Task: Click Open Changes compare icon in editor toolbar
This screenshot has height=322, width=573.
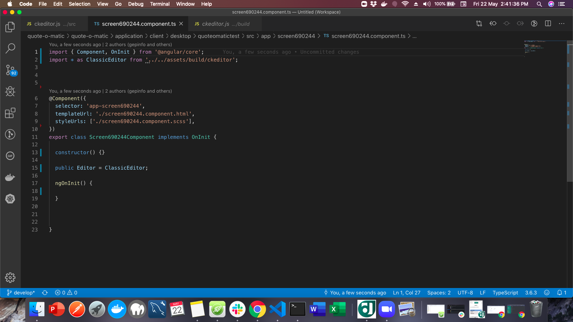Action: (x=479, y=24)
